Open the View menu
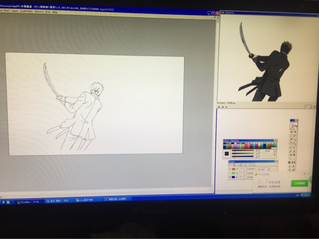 click(x=48, y=12)
